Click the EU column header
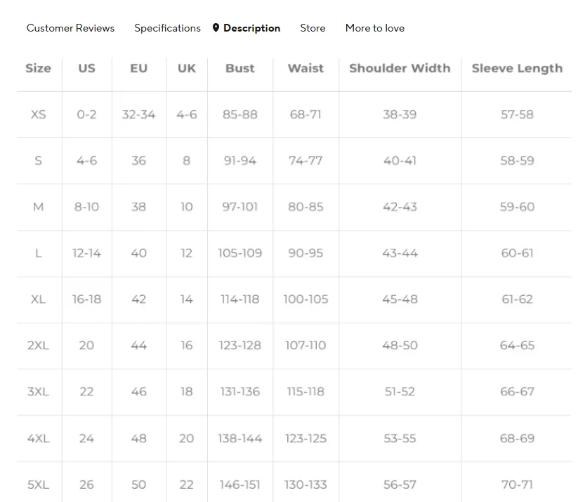Image resolution: width=585 pixels, height=502 pixels. 139,68
